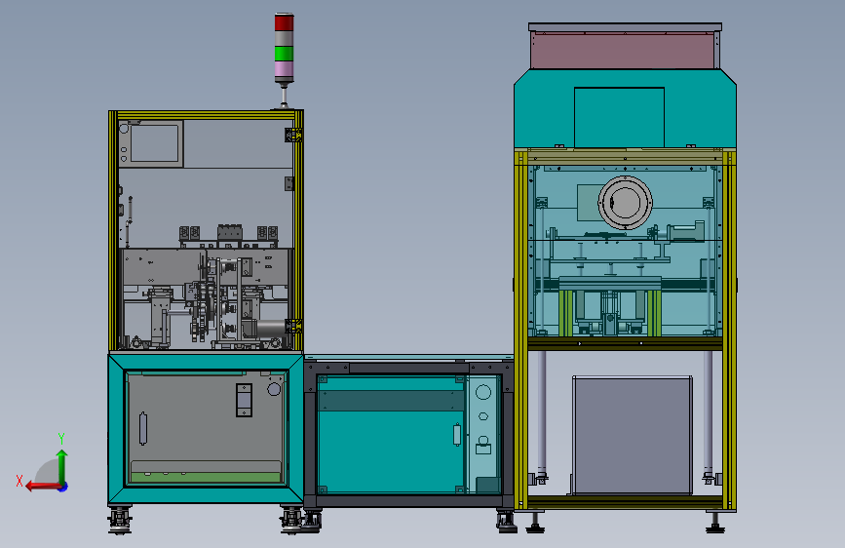The image size is (845, 548).
Task: Select the red segment of the signal tower light
Action: tap(284, 22)
